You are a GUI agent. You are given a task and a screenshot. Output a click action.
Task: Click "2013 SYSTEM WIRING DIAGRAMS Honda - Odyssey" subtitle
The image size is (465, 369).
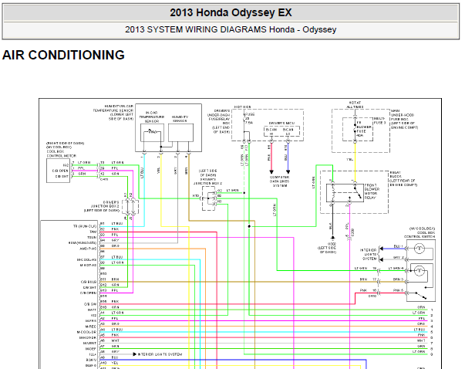[x=231, y=29]
